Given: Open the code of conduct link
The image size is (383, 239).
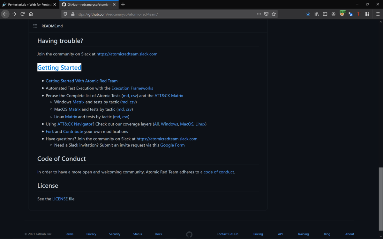Looking at the screenshot, I should [219, 172].
